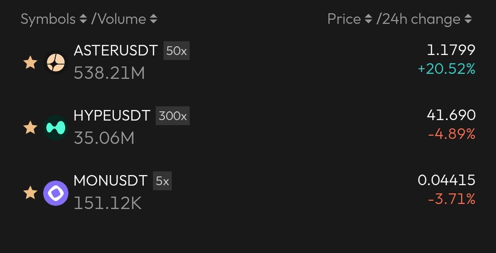Open the ASTERUSDT trading pair

(116, 51)
